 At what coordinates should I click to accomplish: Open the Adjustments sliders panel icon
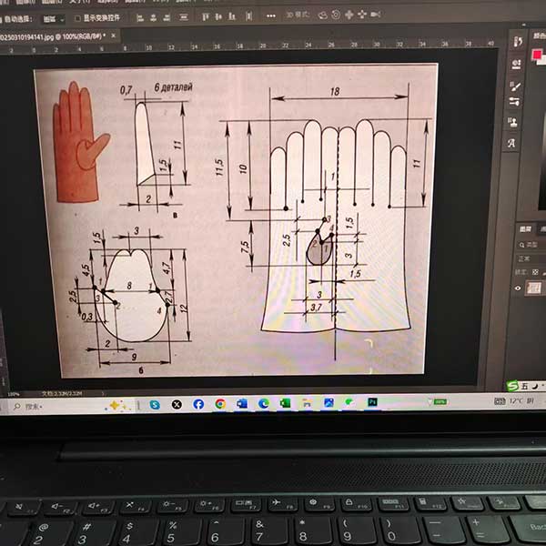515,101
